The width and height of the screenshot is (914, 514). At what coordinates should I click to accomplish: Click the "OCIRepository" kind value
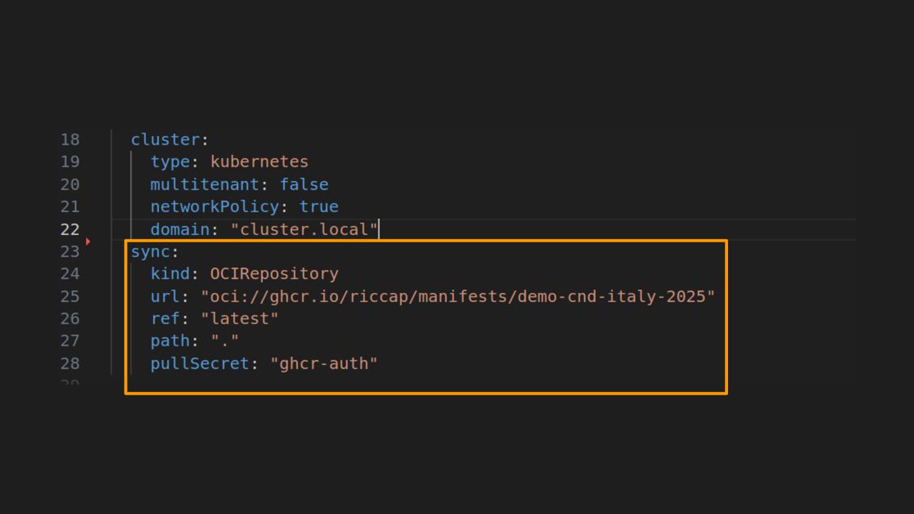click(x=274, y=274)
